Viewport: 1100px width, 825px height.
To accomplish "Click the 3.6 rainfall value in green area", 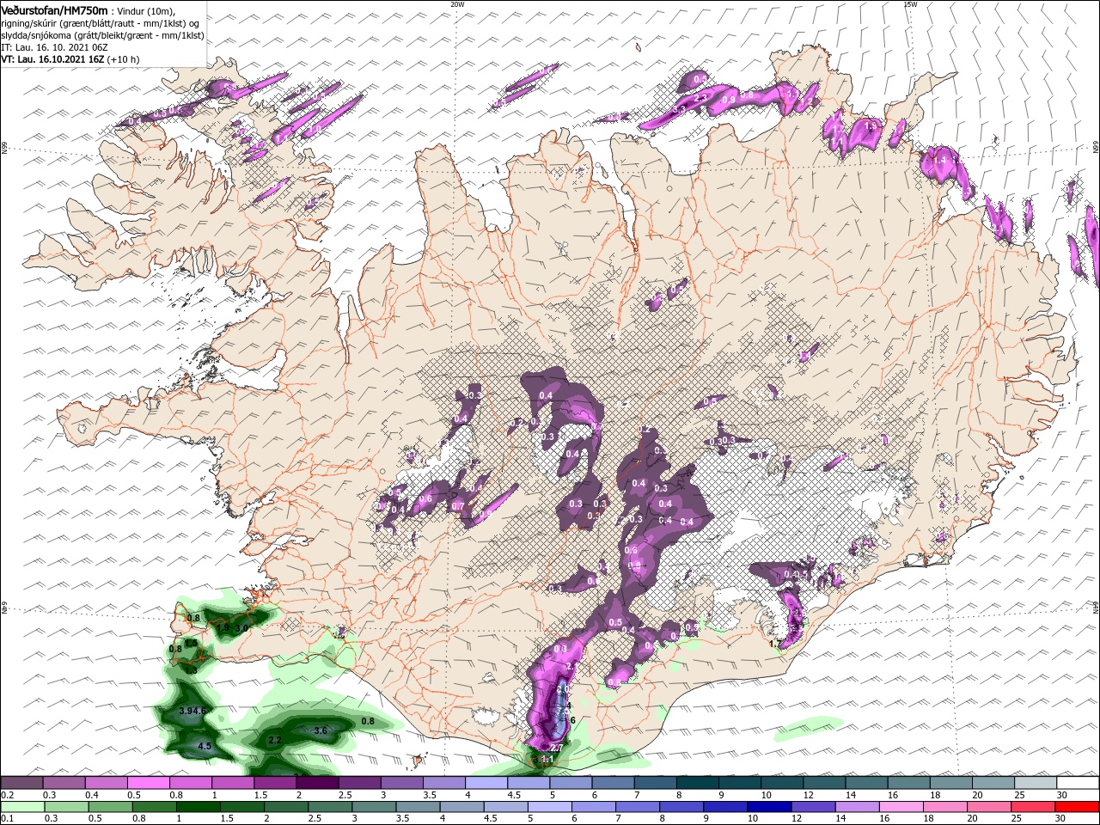I will pos(321,730).
